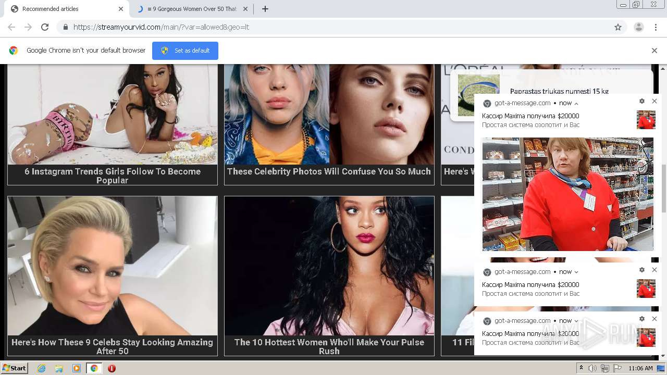
Task: Click the dark curly hair woman article image
Action: pos(329,266)
